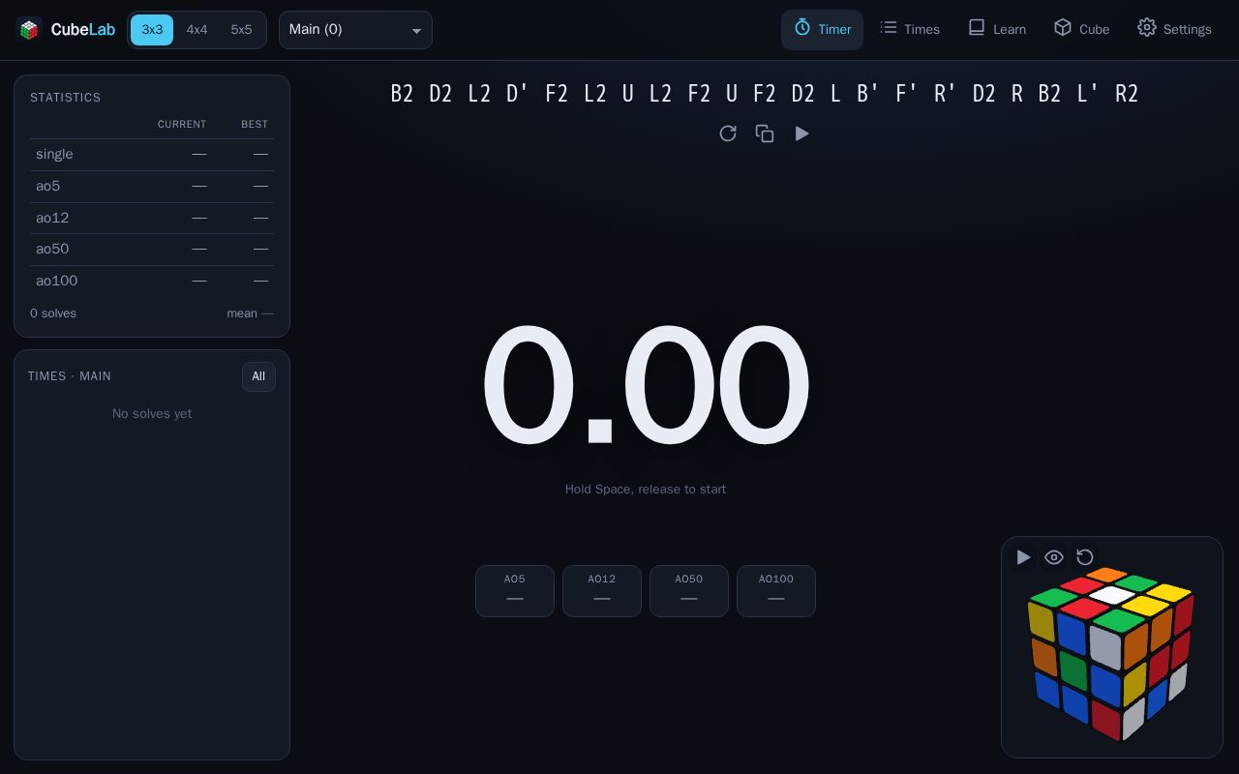Open the Learn tab
The width and height of the screenshot is (1239, 774).
[x=997, y=30]
